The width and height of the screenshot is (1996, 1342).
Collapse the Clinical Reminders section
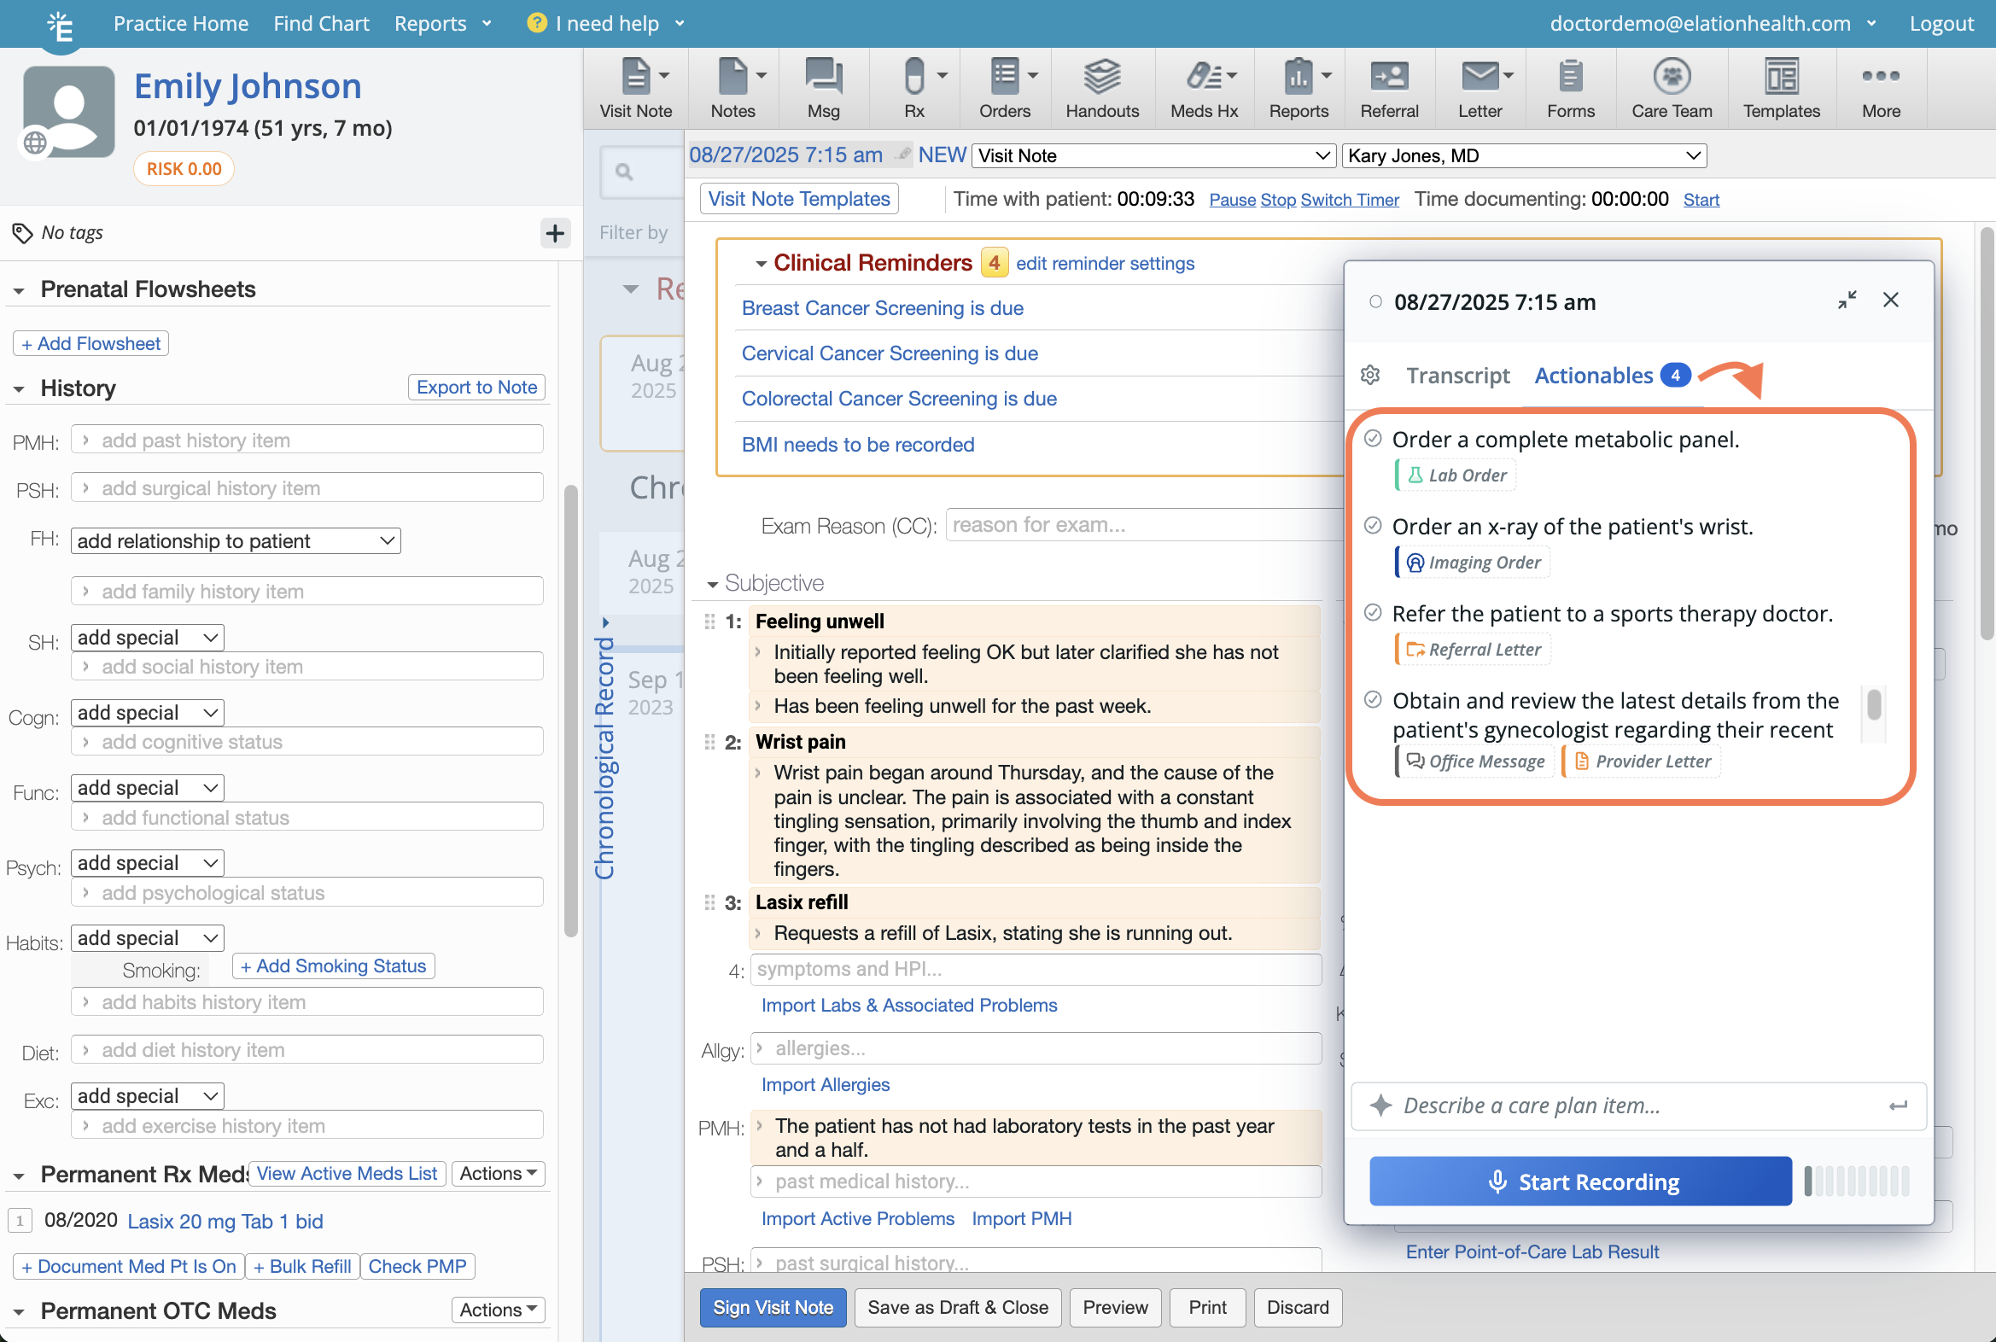pyautogui.click(x=760, y=264)
